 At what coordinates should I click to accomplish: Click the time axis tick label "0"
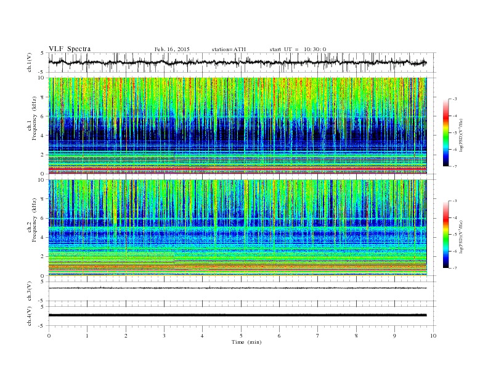coord(49,336)
